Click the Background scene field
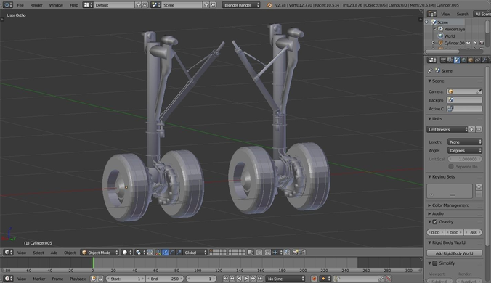491x283 pixels. pos(464,100)
